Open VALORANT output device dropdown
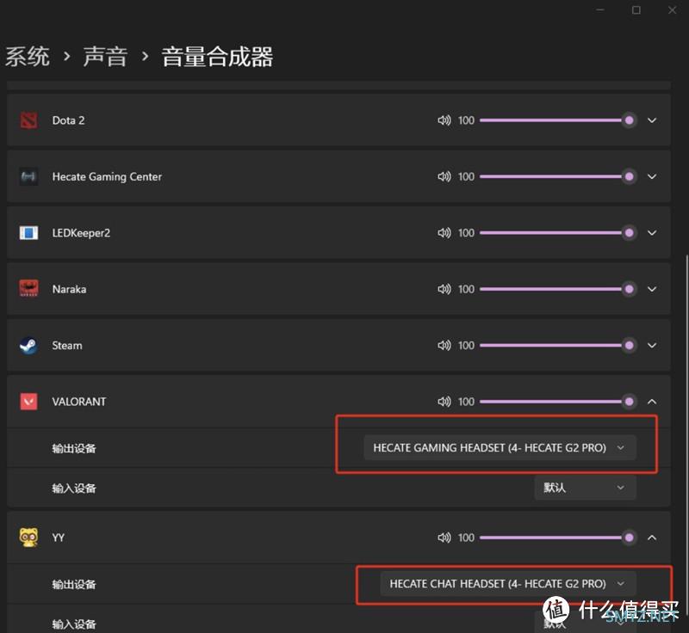Screen dimensions: 689x633 [x=500, y=448]
